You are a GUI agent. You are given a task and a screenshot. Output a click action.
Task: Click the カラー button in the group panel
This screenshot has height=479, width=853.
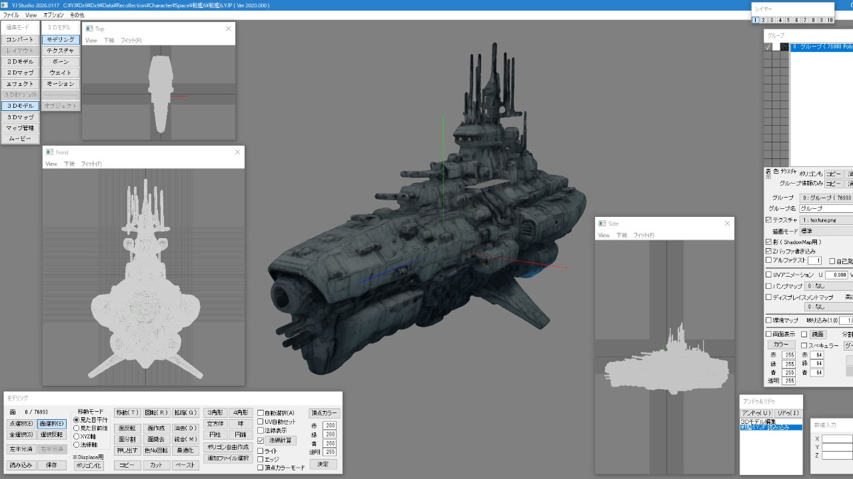(x=780, y=345)
